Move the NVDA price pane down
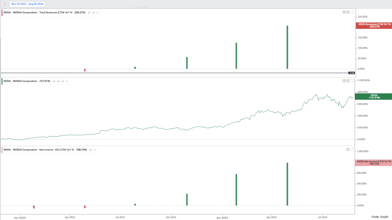This screenshot has height=220, width=392. point(348,81)
